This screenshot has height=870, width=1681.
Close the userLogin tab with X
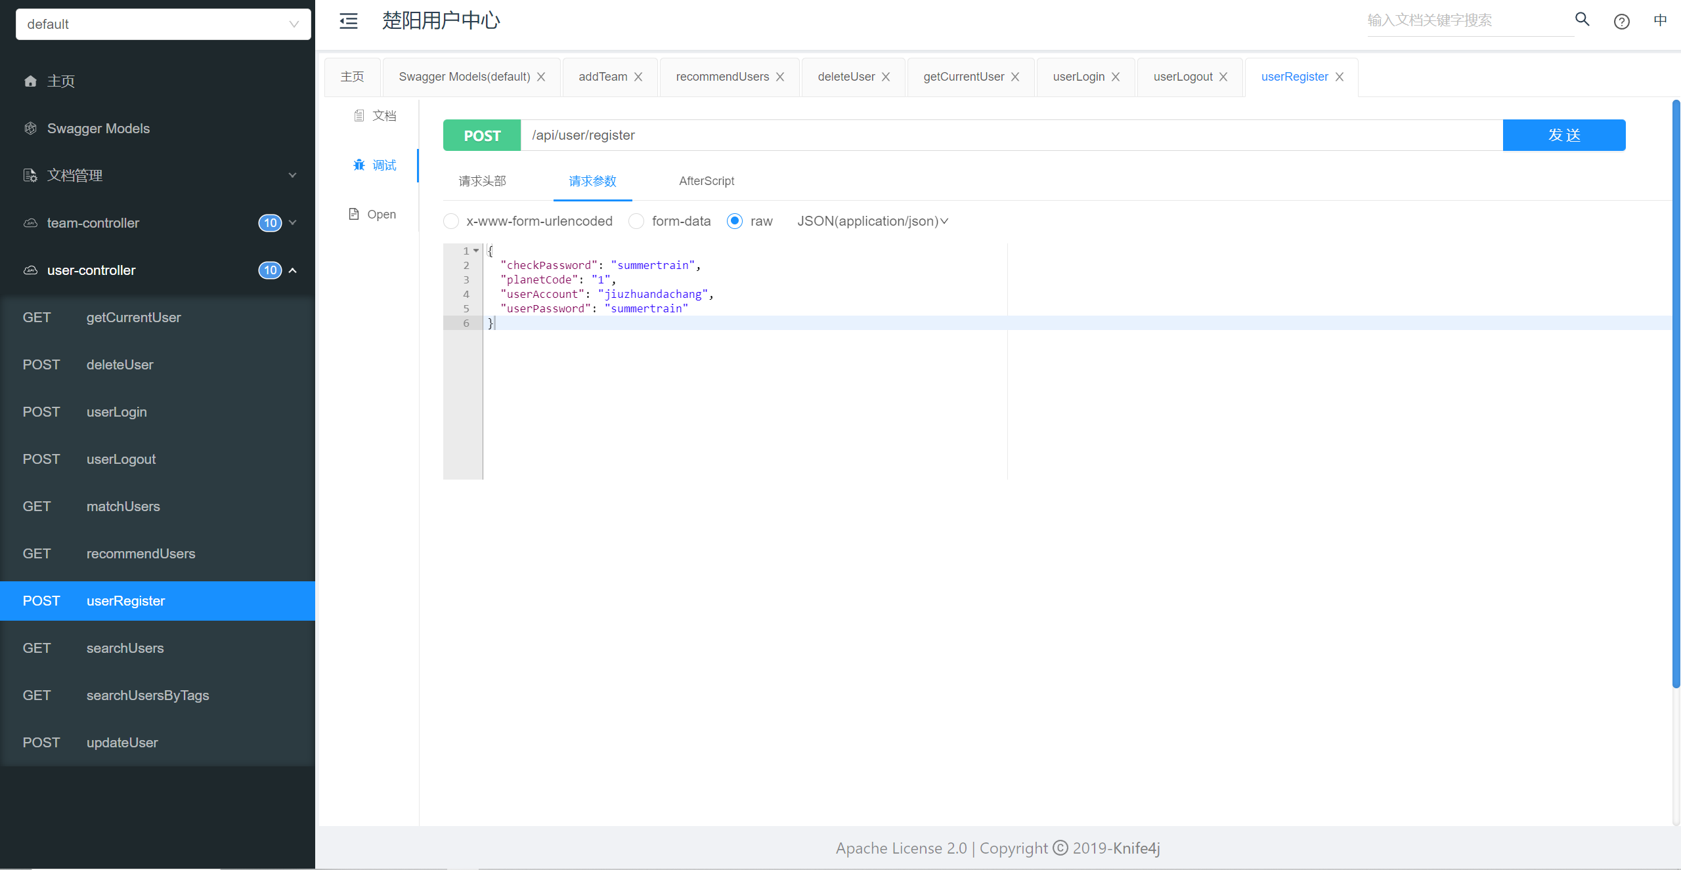tap(1116, 77)
